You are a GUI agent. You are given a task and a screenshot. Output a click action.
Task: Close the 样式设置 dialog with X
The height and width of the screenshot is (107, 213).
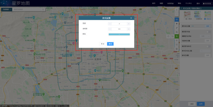131,18
